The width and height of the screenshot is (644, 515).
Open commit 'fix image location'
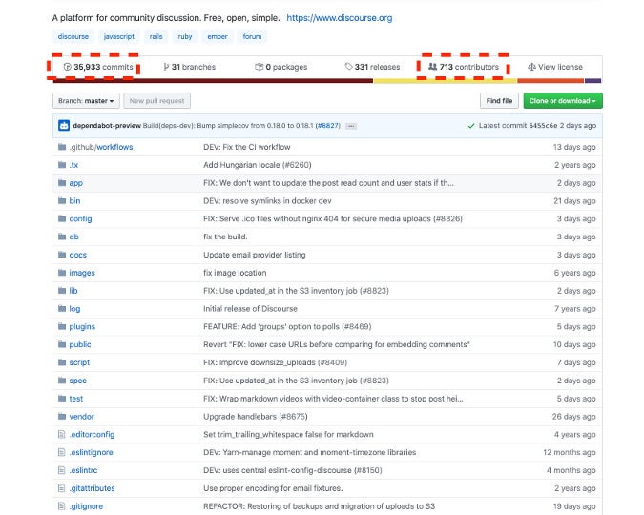(x=235, y=273)
